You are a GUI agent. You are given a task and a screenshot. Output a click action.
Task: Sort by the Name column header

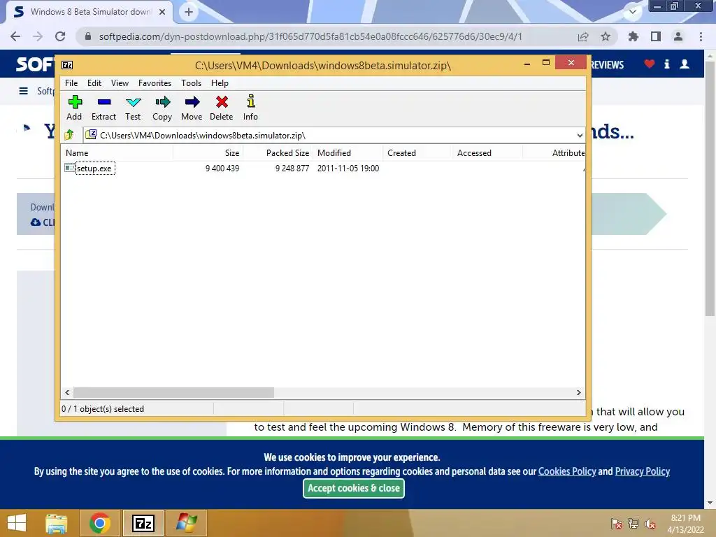(117, 153)
